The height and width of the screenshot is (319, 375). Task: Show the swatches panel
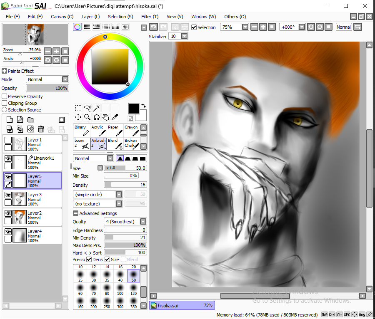(x=115, y=27)
